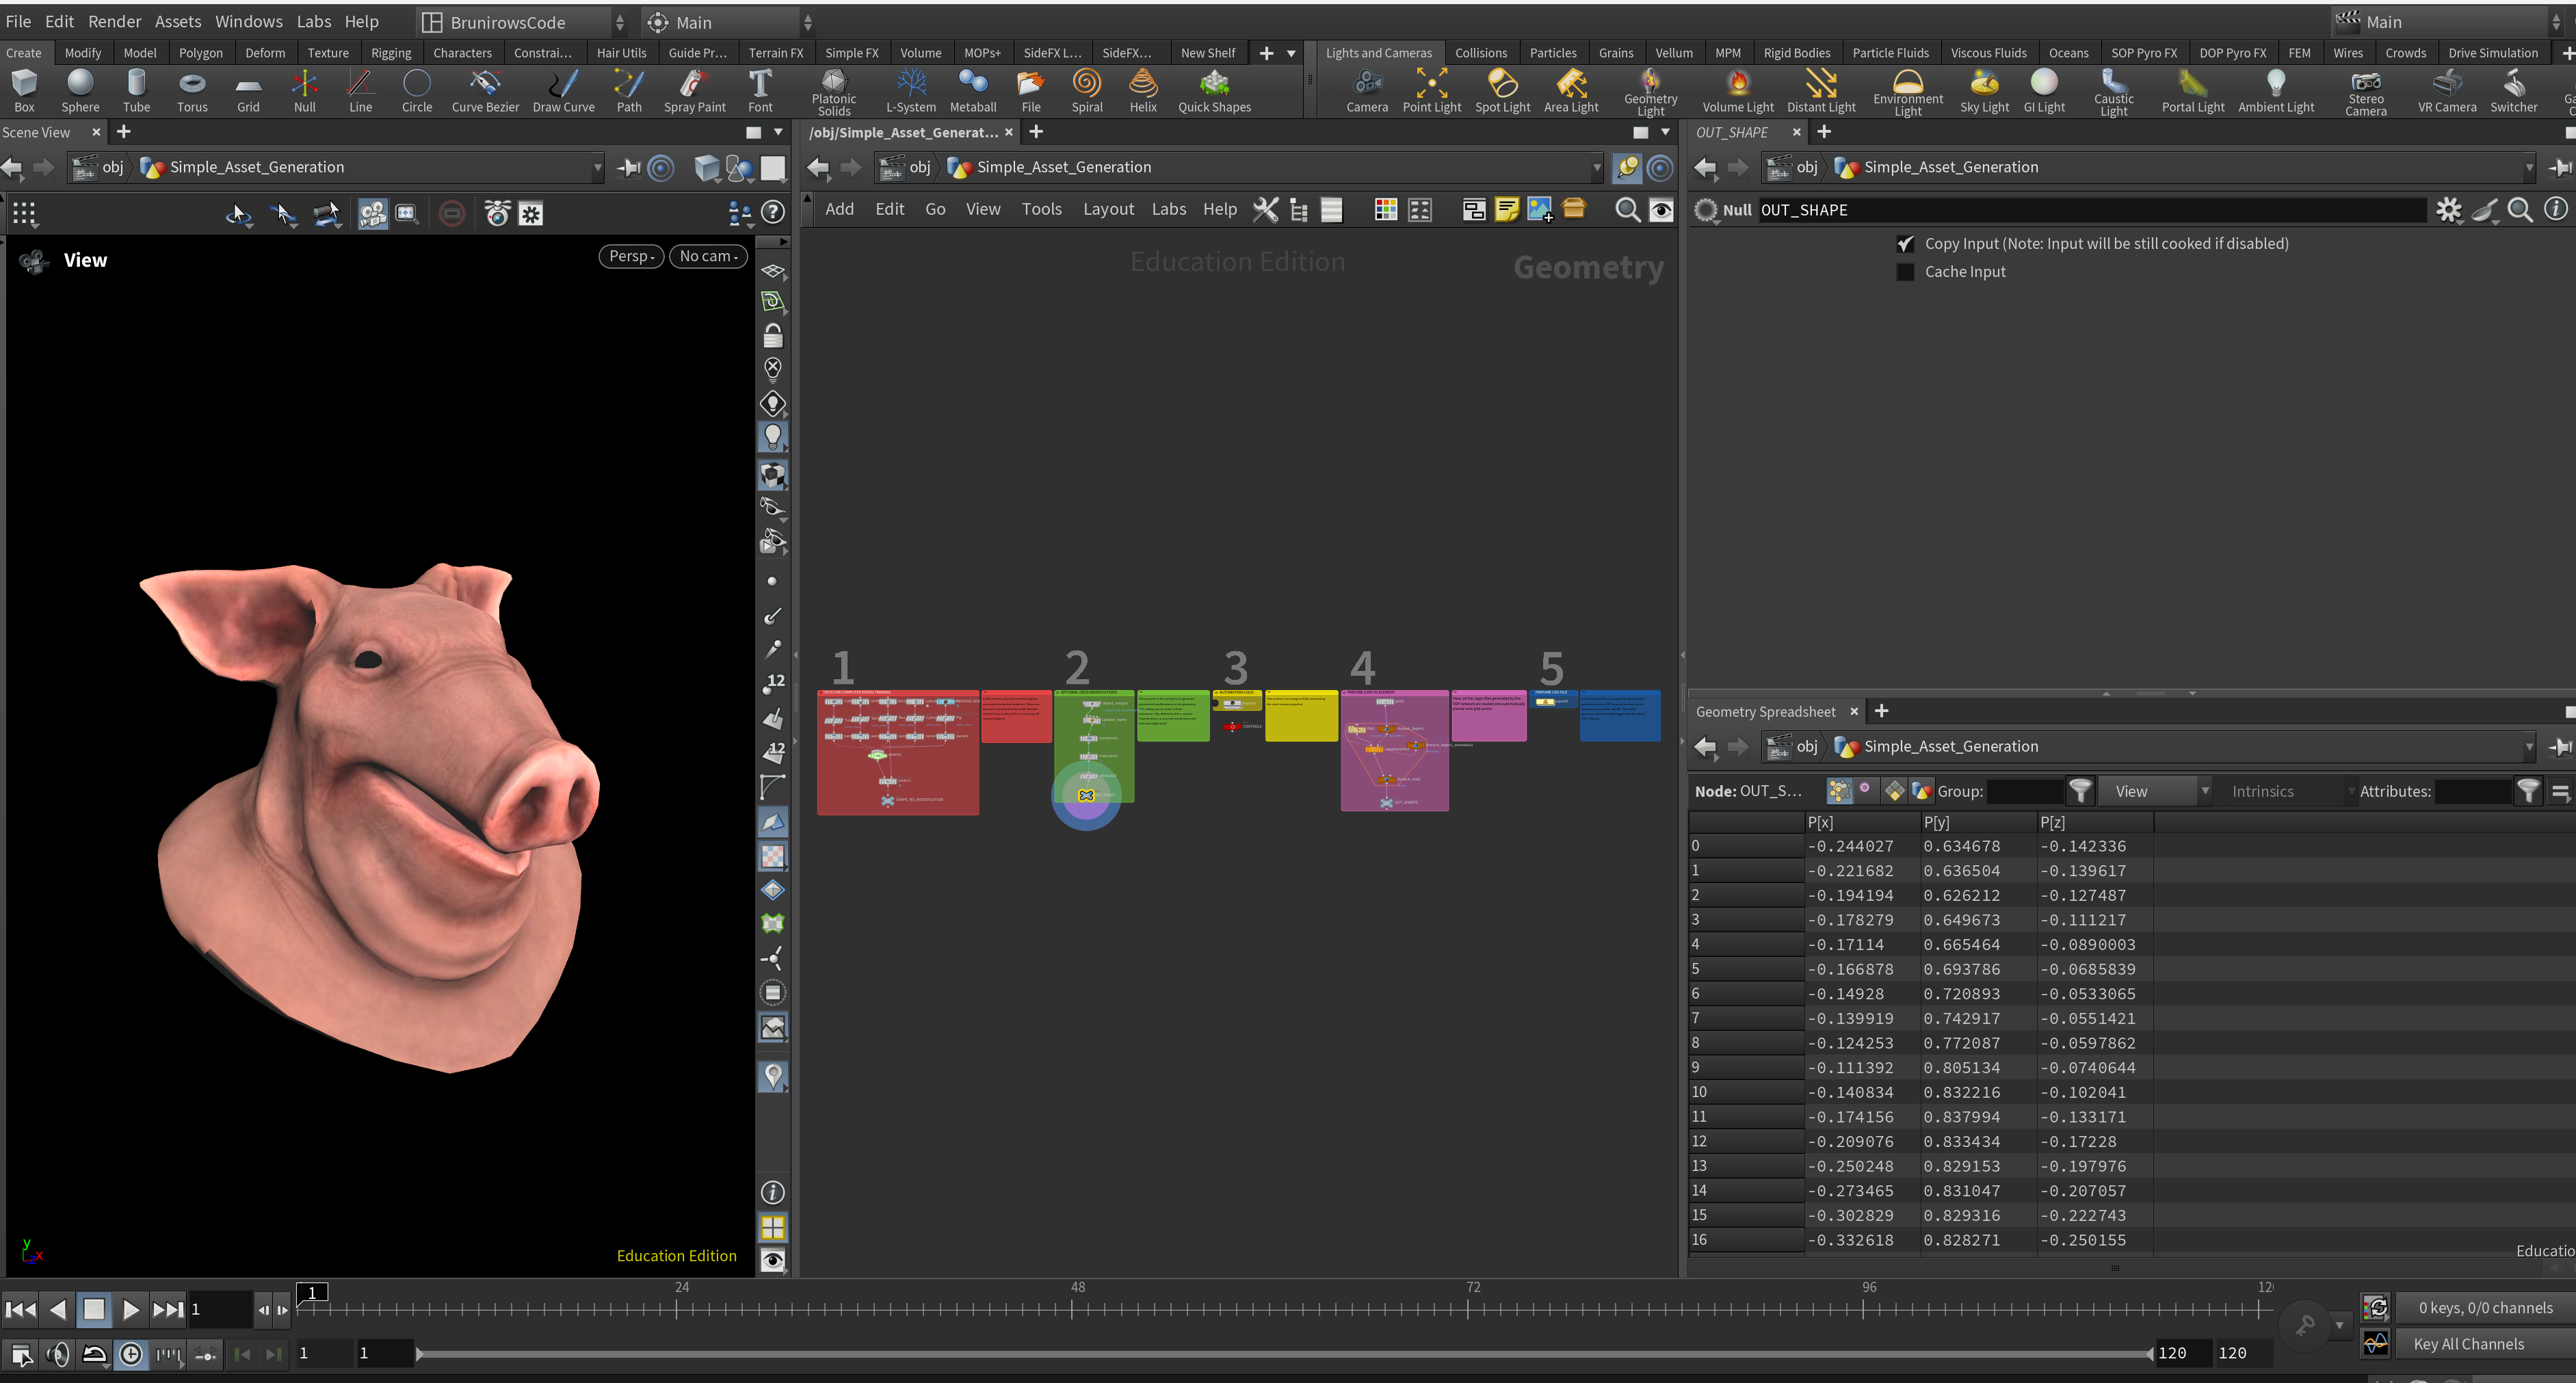Add a Distant Light

coord(1821,91)
